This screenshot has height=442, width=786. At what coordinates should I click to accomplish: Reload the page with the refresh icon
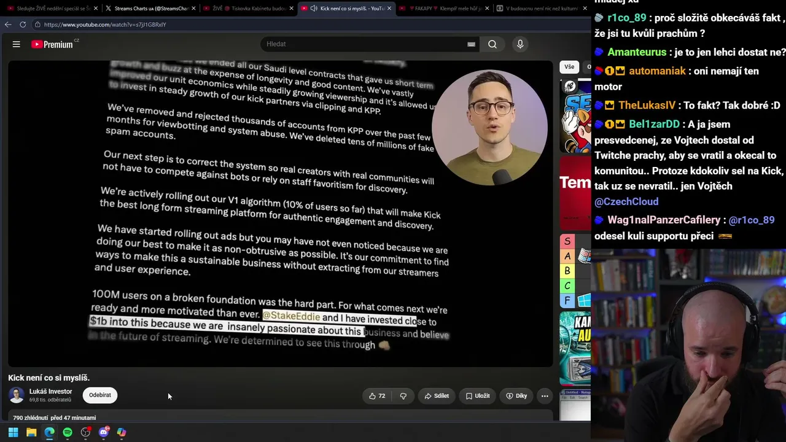(x=23, y=25)
